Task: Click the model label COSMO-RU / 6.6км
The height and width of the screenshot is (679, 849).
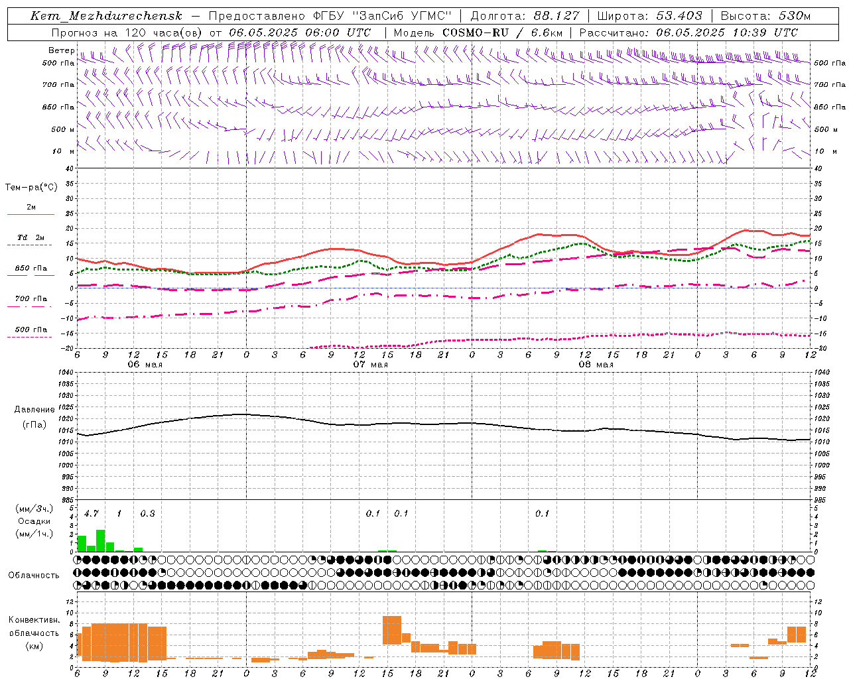Action: point(503,32)
